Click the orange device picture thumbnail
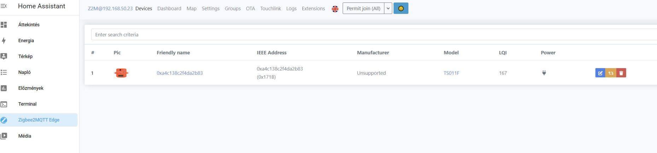This screenshot has height=153, width=657. [x=121, y=73]
